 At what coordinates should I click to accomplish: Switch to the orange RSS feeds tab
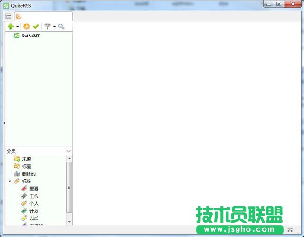point(19,17)
